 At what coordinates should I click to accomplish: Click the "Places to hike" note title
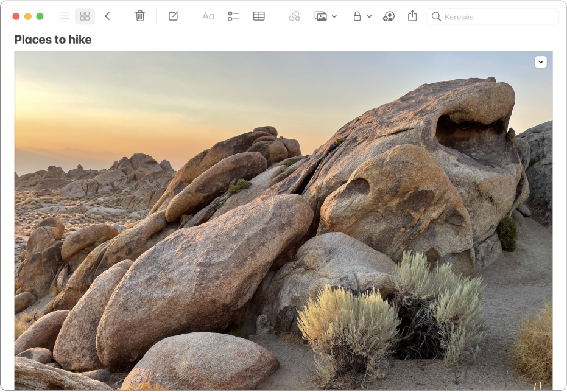click(53, 40)
